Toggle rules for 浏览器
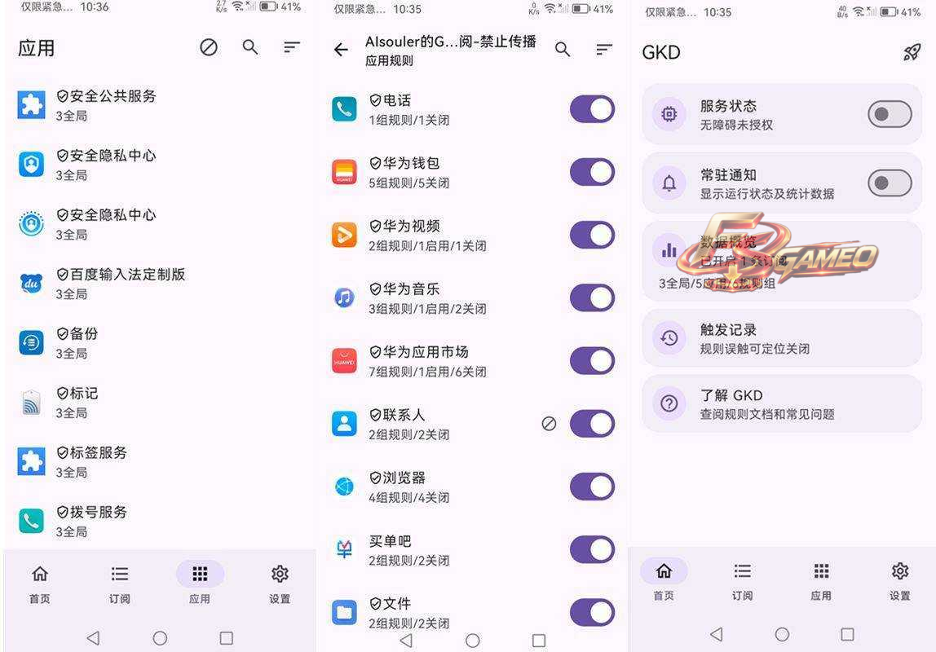The image size is (936, 652). 592,487
